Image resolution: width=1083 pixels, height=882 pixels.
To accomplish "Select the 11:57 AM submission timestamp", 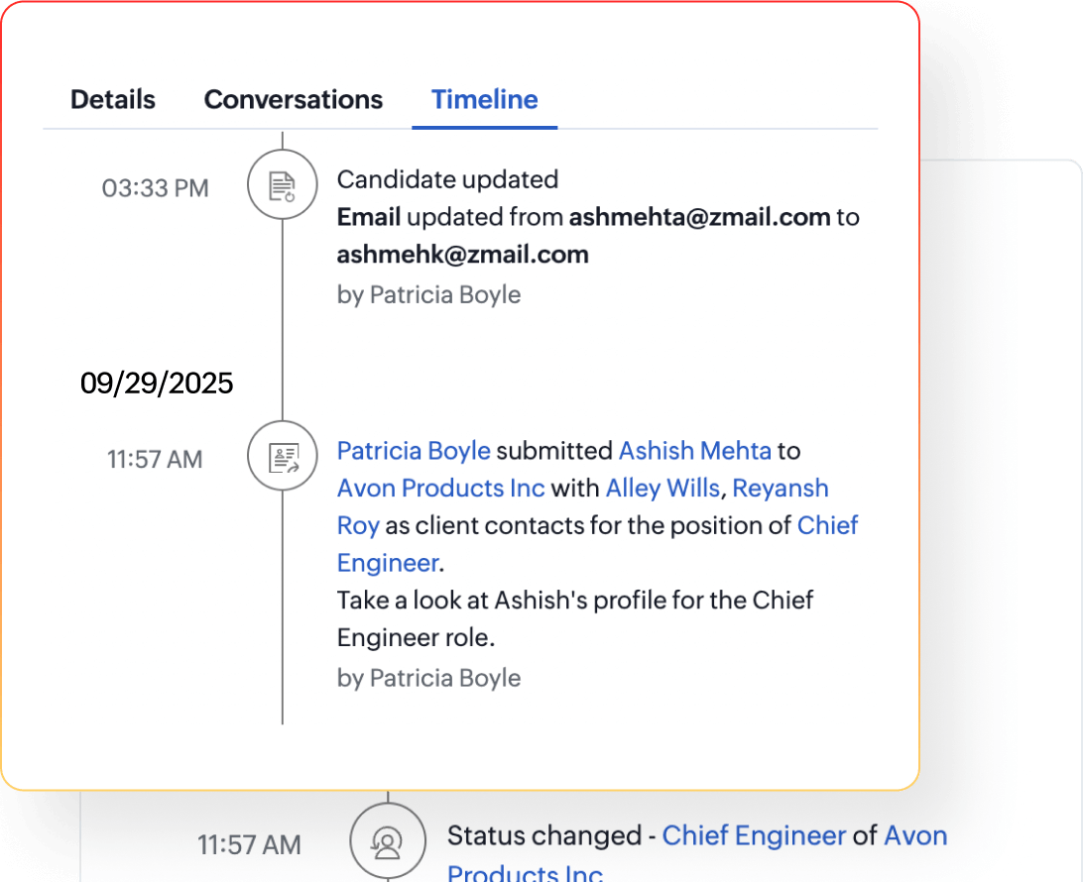I will click(155, 458).
